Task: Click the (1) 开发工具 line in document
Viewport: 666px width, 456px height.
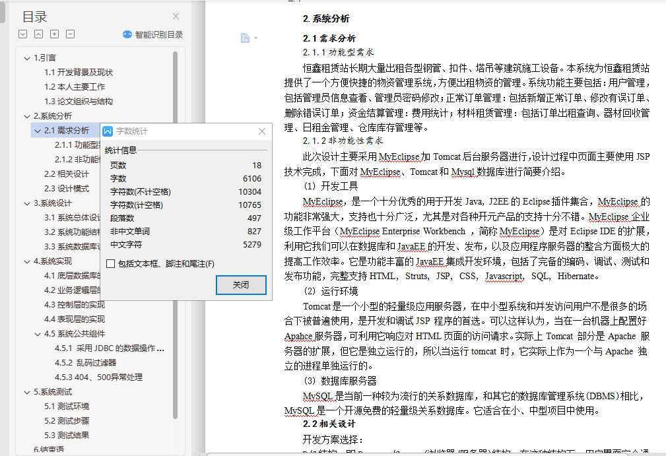Action: [331, 186]
